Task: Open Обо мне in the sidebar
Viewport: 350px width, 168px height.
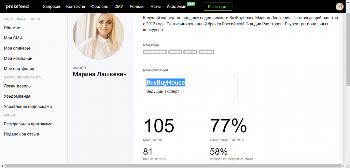Action: [12, 28]
